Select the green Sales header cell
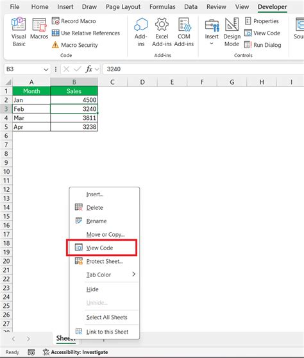The image size is (304, 358). (x=74, y=91)
